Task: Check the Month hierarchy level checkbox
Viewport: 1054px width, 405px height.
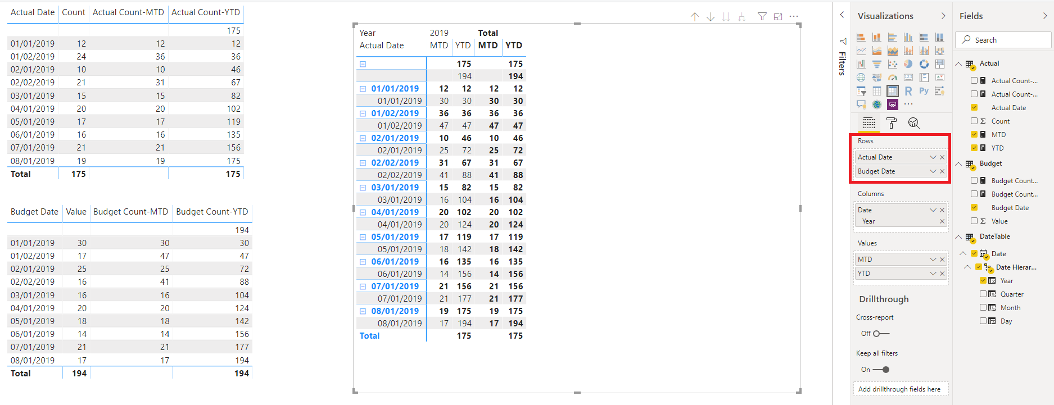Action: tap(983, 307)
